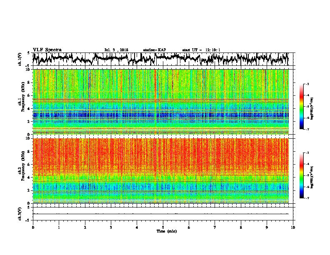Select the "station=KAP" header text
The width and height of the screenshot is (330, 255).
coord(155,50)
